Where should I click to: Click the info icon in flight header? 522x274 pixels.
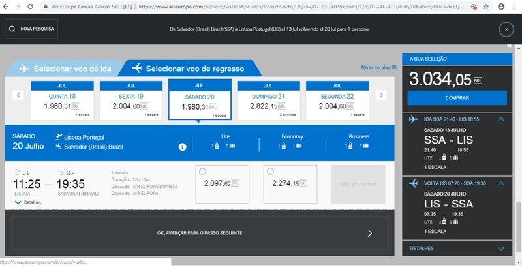tap(183, 147)
